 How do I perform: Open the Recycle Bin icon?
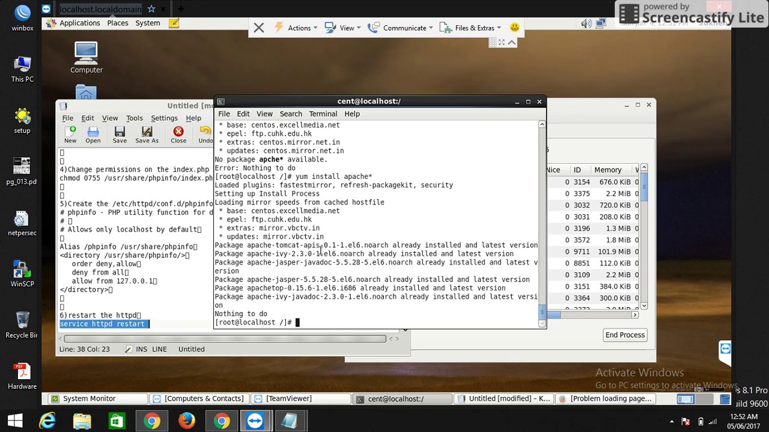click(22, 325)
